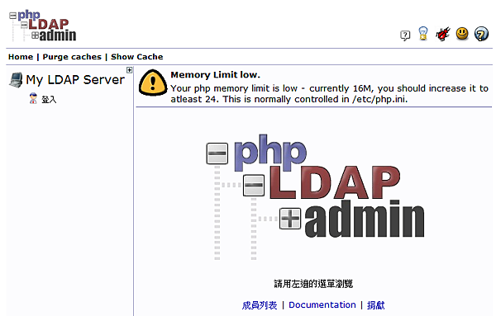
Task: Open the forum question-bubble icon
Action: point(405,35)
